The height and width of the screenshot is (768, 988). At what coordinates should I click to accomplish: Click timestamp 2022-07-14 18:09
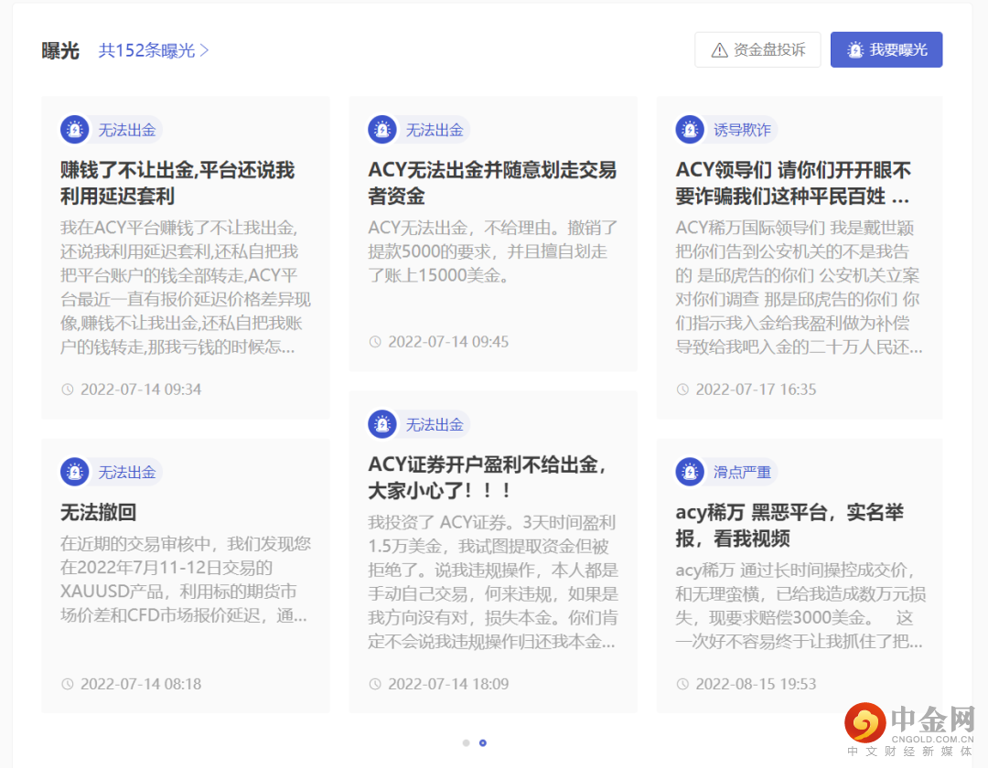point(448,684)
